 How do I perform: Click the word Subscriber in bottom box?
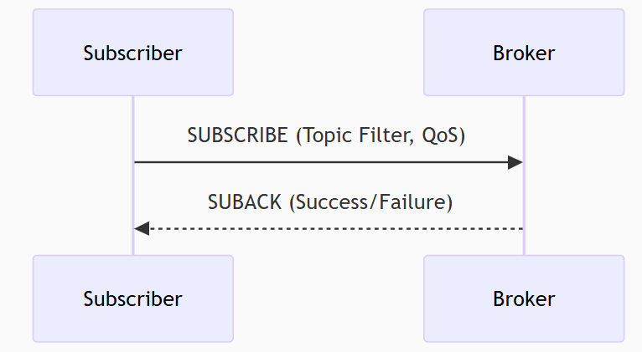[x=133, y=299]
